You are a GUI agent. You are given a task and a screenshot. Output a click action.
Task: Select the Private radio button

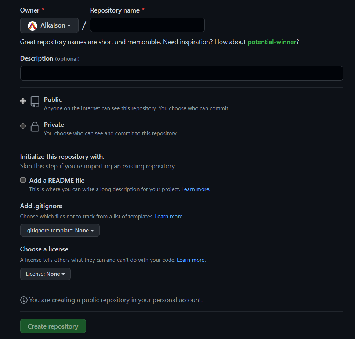(23, 126)
